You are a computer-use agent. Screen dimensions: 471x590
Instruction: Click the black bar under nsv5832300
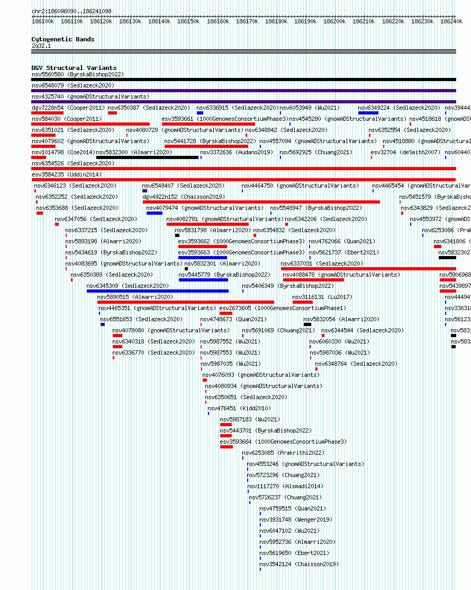pos(147,157)
